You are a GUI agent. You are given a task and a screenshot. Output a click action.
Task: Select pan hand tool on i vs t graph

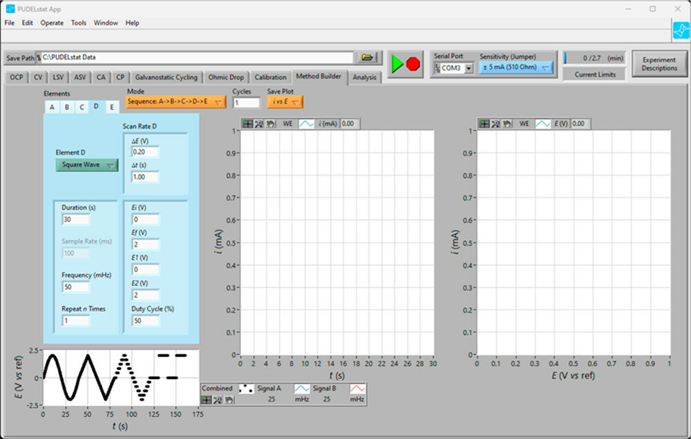(270, 124)
